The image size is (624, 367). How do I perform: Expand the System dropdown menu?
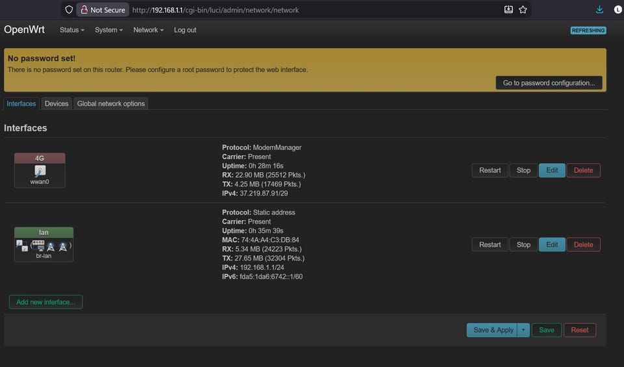tap(109, 30)
